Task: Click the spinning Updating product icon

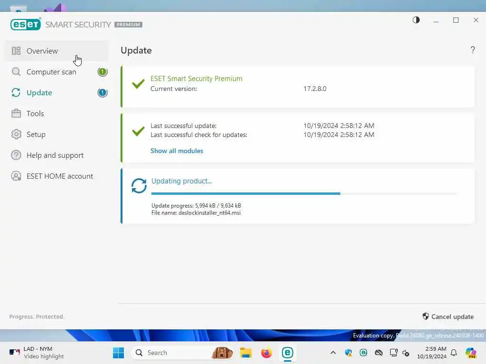Action: pyautogui.click(x=139, y=186)
